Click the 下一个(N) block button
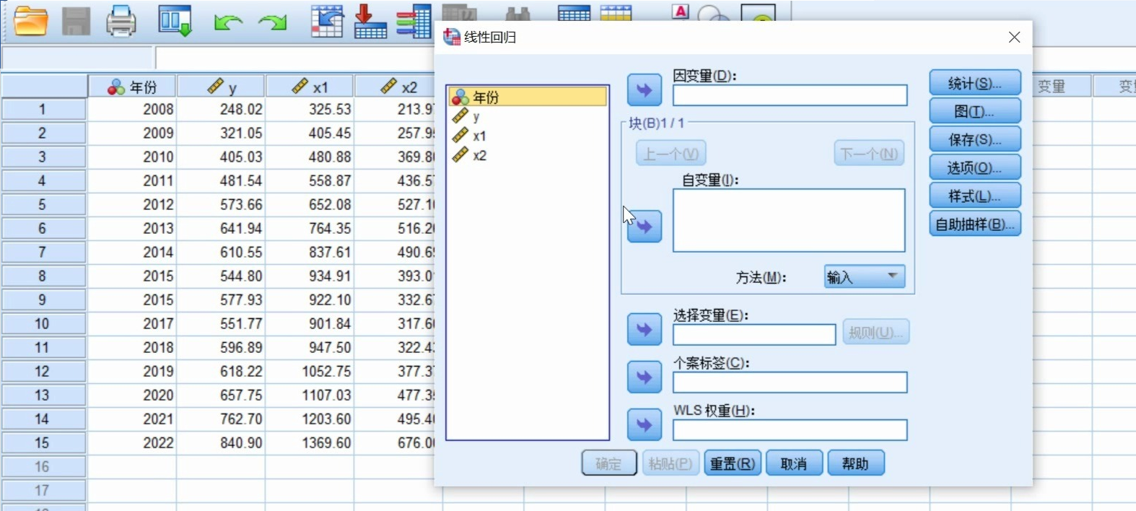1136x511 pixels. (x=869, y=154)
